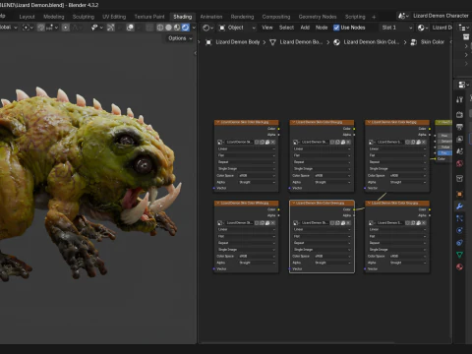
Task: Switch viewport to material preview shading
Action: point(177,28)
